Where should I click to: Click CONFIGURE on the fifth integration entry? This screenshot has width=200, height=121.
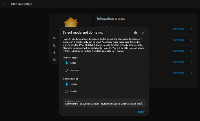178,73
